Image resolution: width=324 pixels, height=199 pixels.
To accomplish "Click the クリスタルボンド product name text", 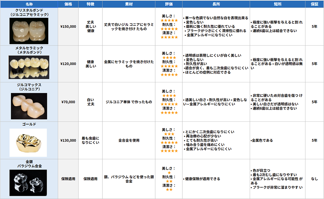I will click(x=29, y=10).
